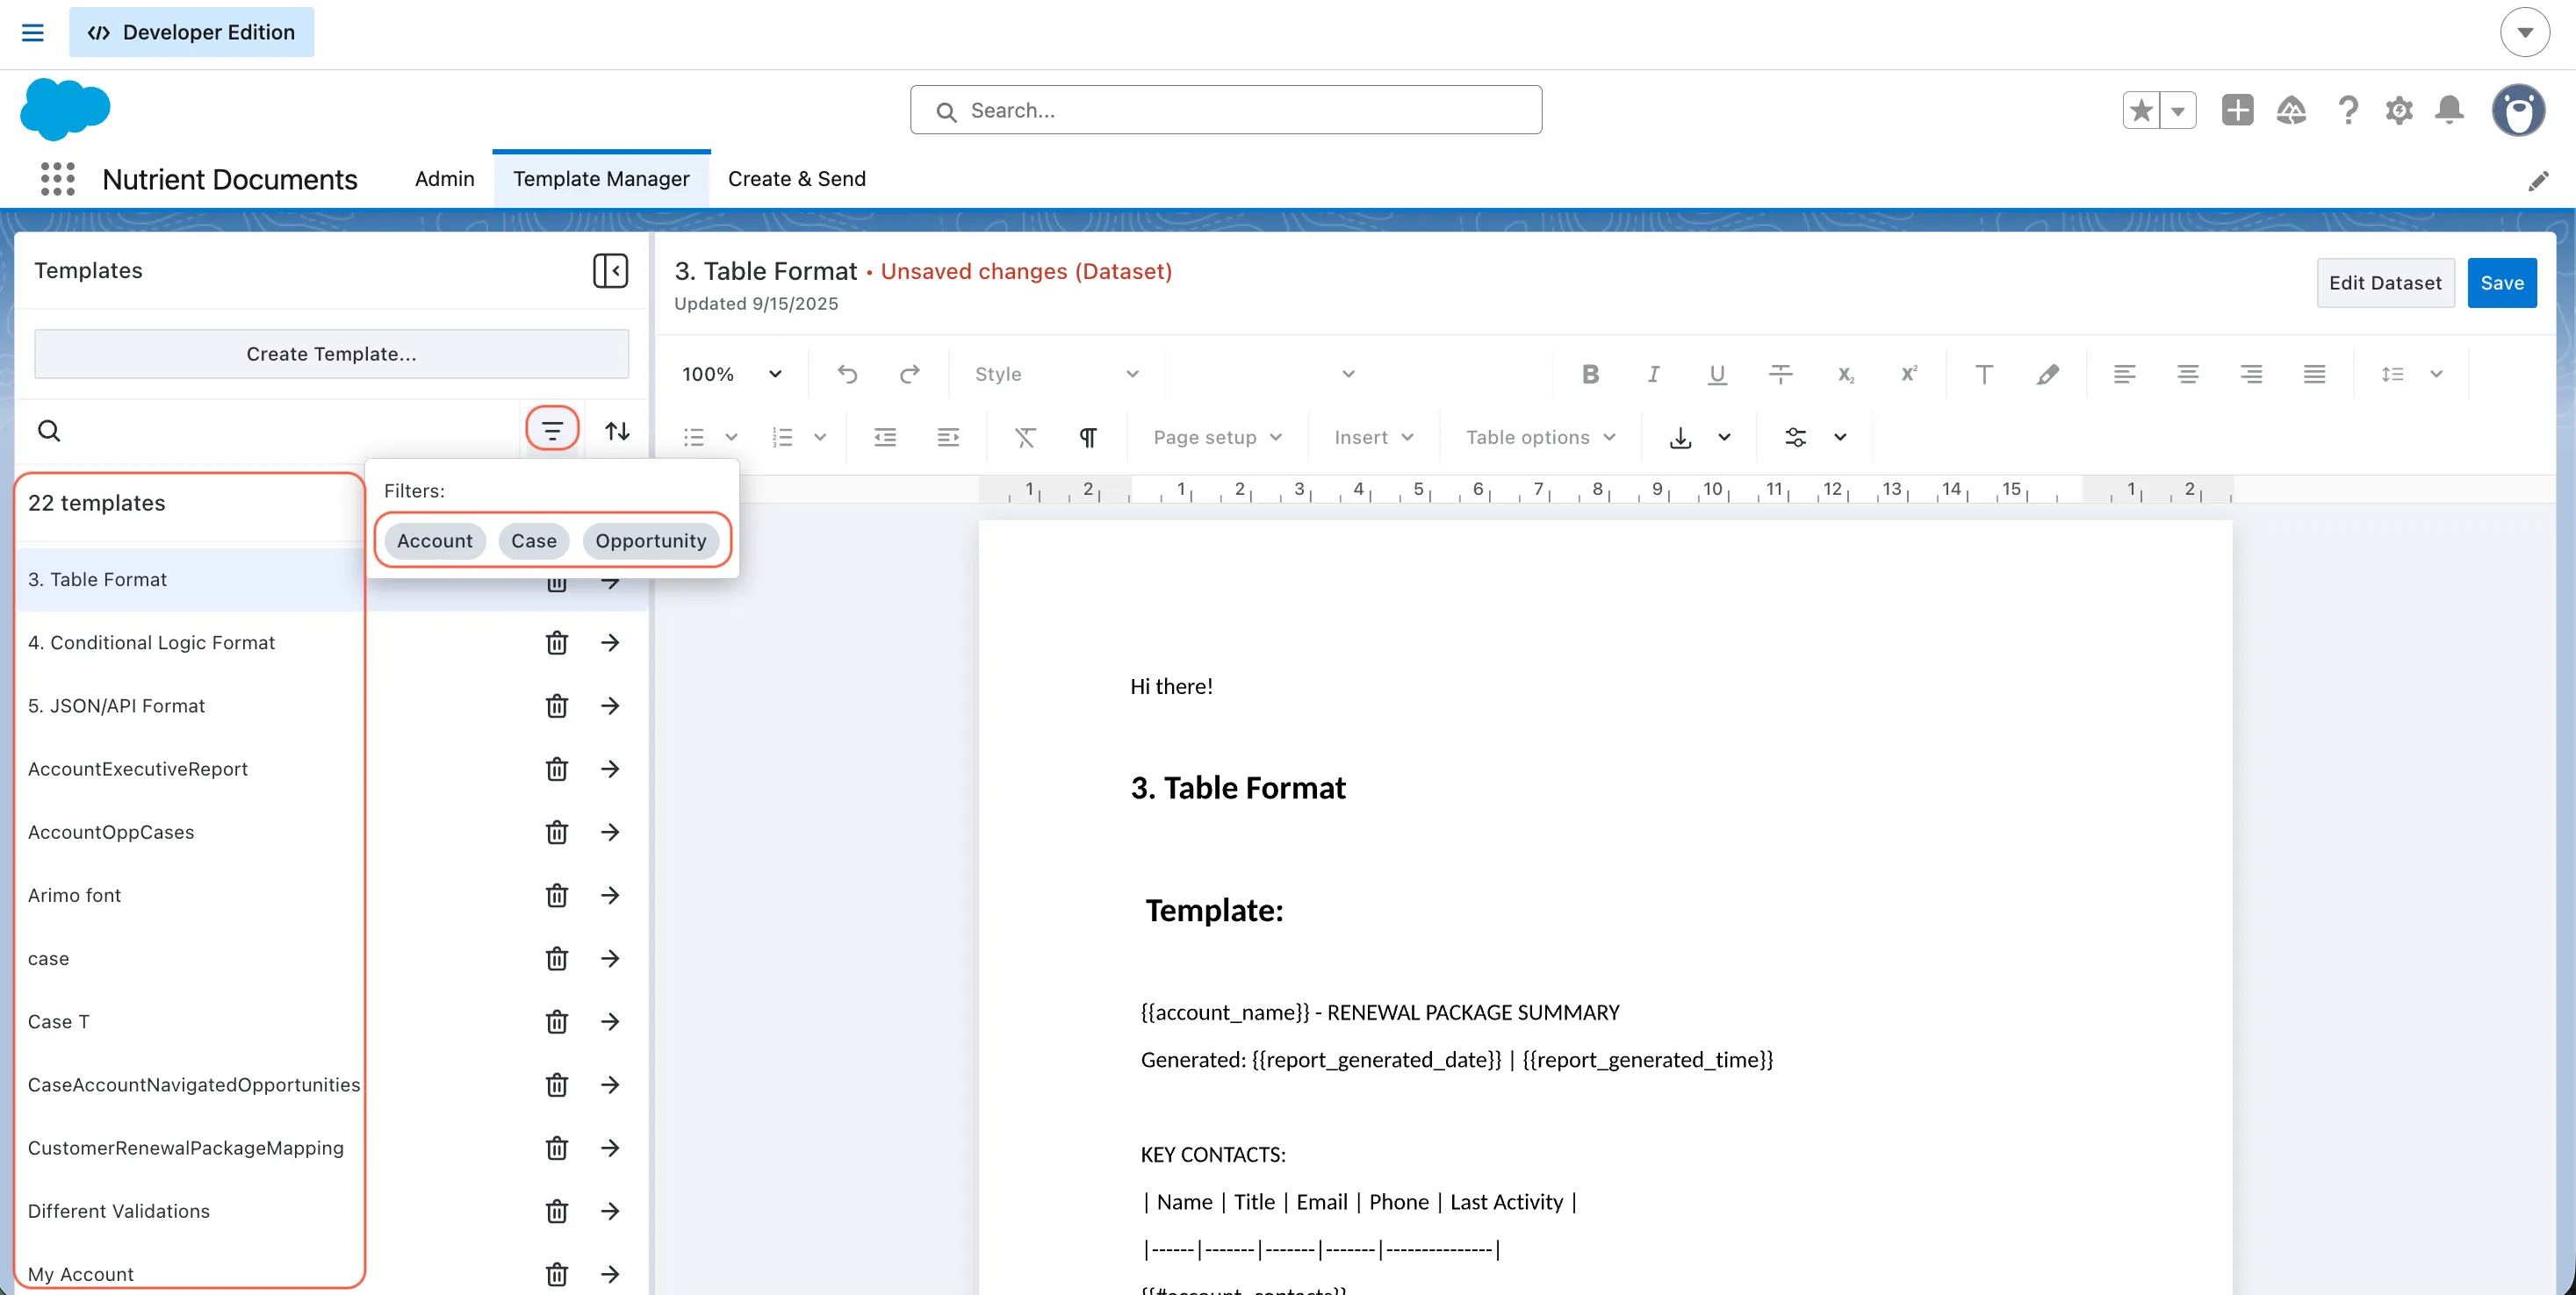Add this page to favorites
This screenshot has width=2576, height=1295.
coord(2141,110)
